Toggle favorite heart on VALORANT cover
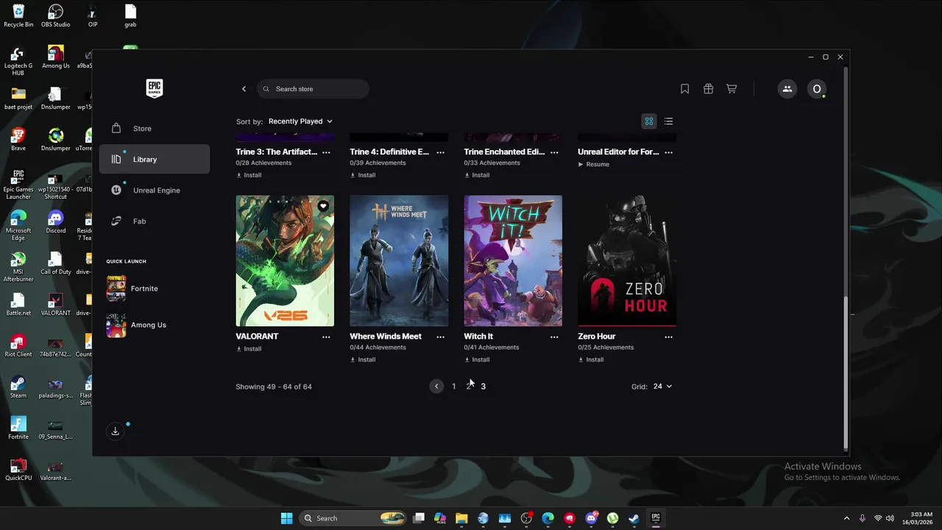 323,206
